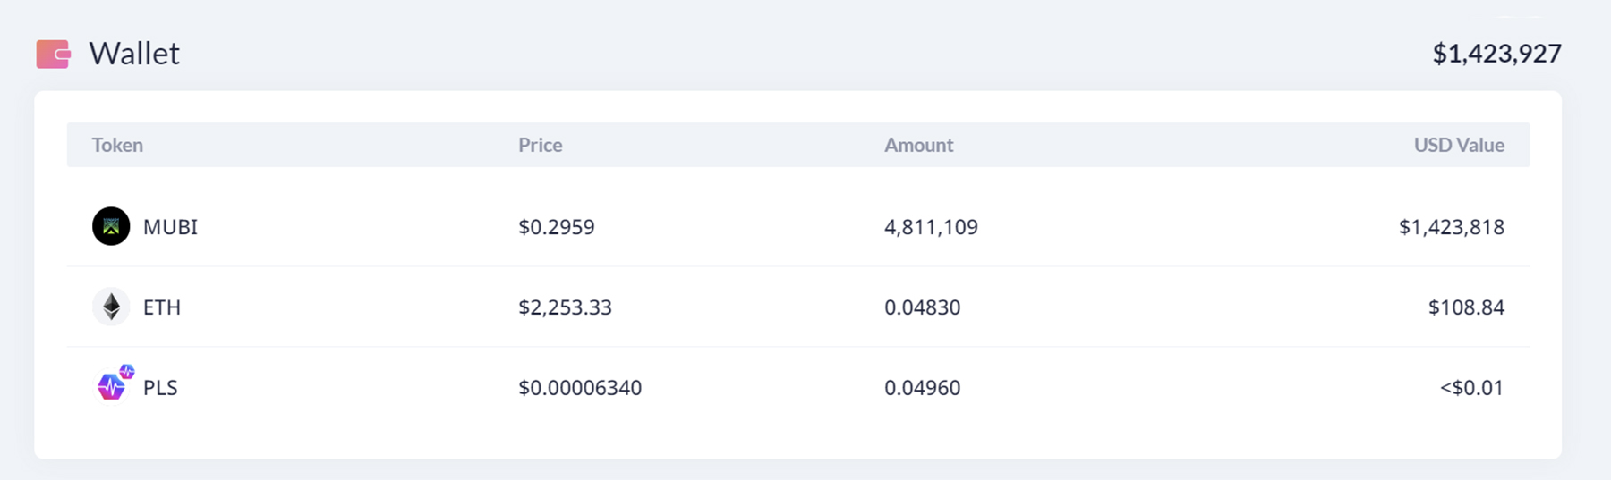Click the MUBI amount 4,811,109
The image size is (1611, 480).
[x=931, y=227]
